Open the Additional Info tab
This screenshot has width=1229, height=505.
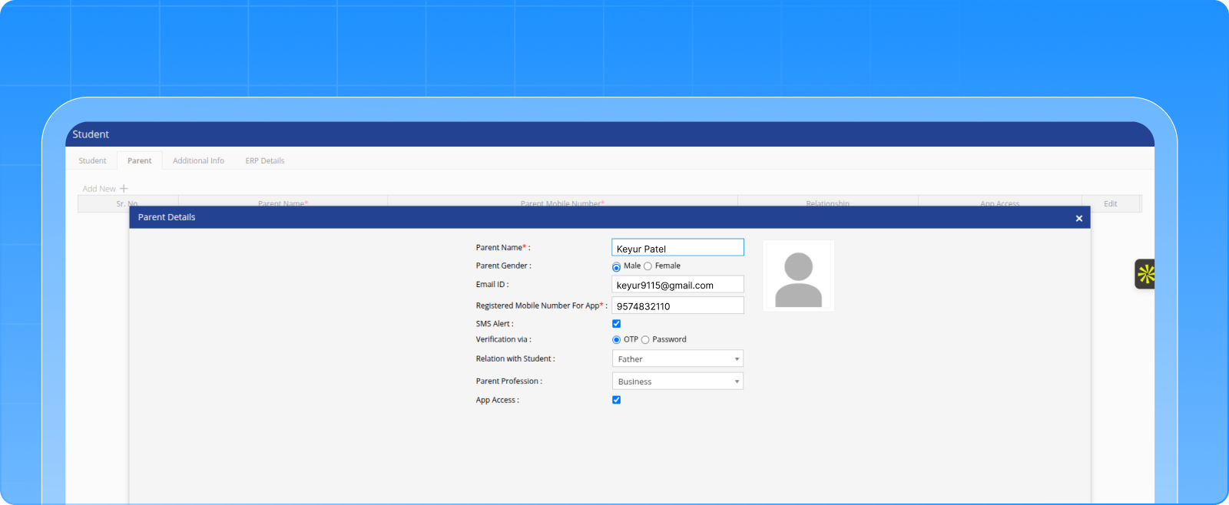coord(198,161)
